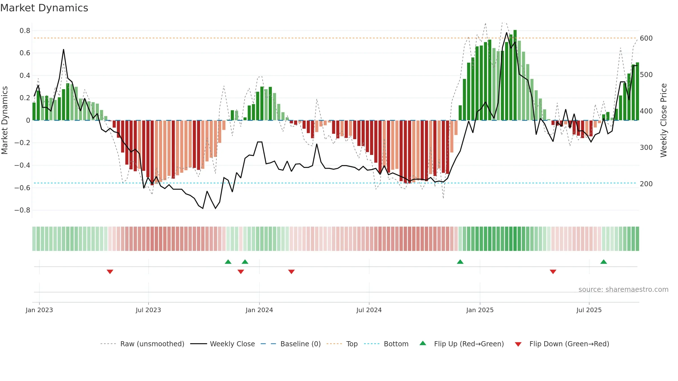Toggle the Raw (unsmoothed) legend entry

point(142,344)
